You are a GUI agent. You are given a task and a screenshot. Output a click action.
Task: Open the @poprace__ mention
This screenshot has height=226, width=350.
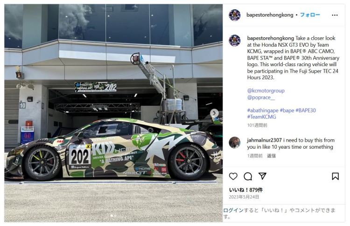(x=261, y=97)
